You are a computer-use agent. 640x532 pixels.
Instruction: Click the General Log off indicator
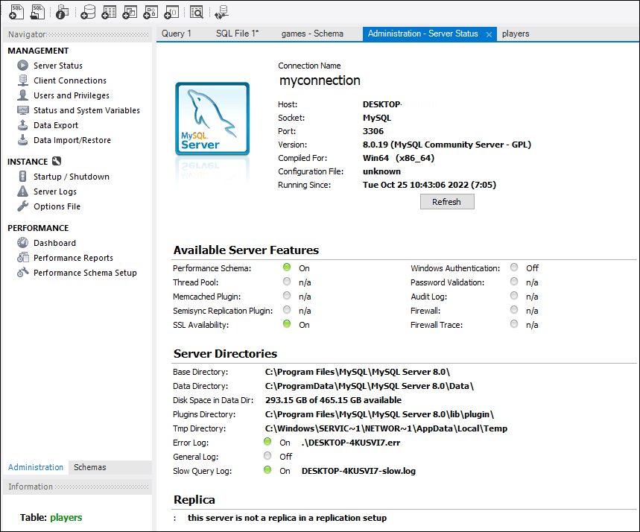[267, 457]
